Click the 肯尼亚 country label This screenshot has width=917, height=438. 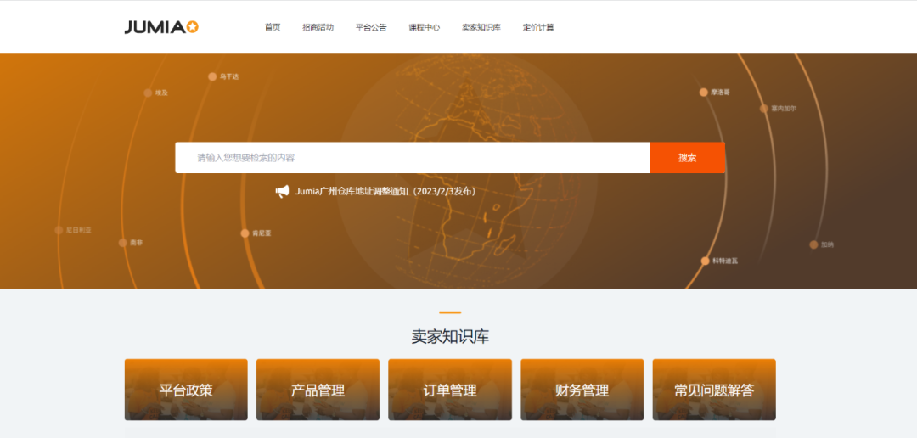pos(262,233)
